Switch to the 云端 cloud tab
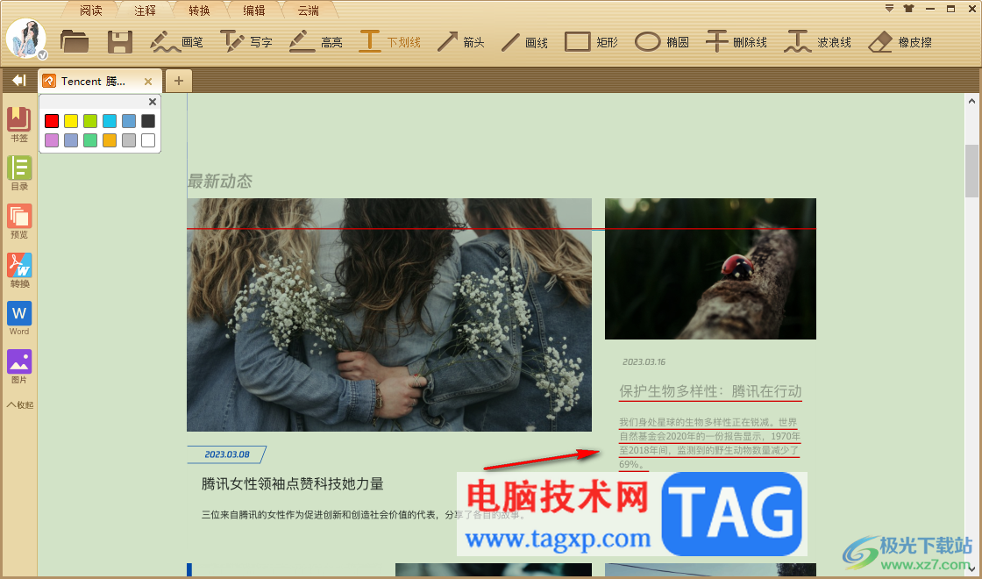982x579 pixels. pyautogui.click(x=308, y=11)
